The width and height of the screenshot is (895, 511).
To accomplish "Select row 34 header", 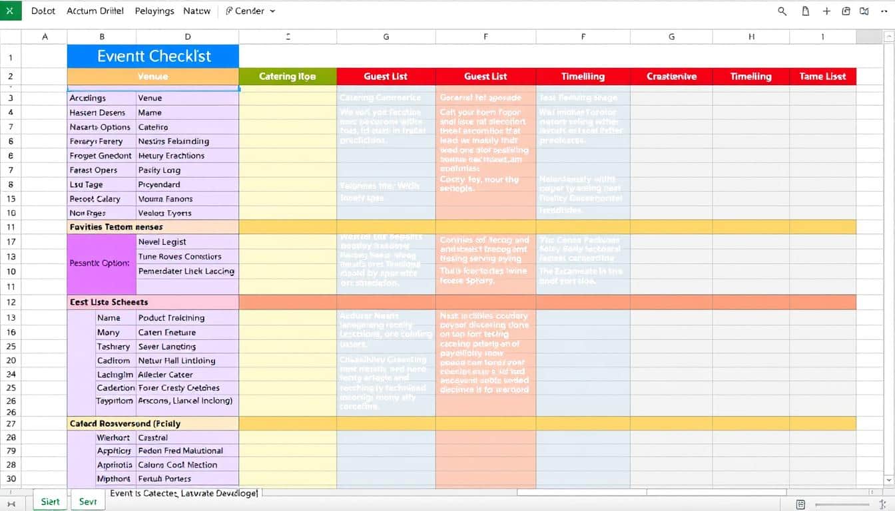I will [x=11, y=374].
